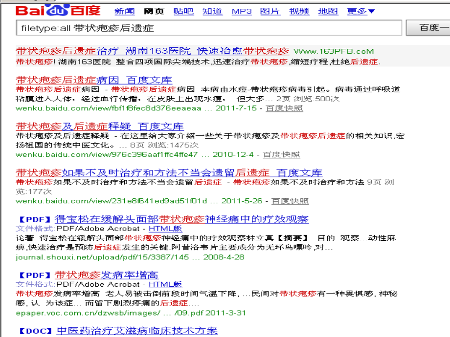This screenshot has height=337, width=450.
Task: Switch to 图片 image search
Action: coord(270,11)
